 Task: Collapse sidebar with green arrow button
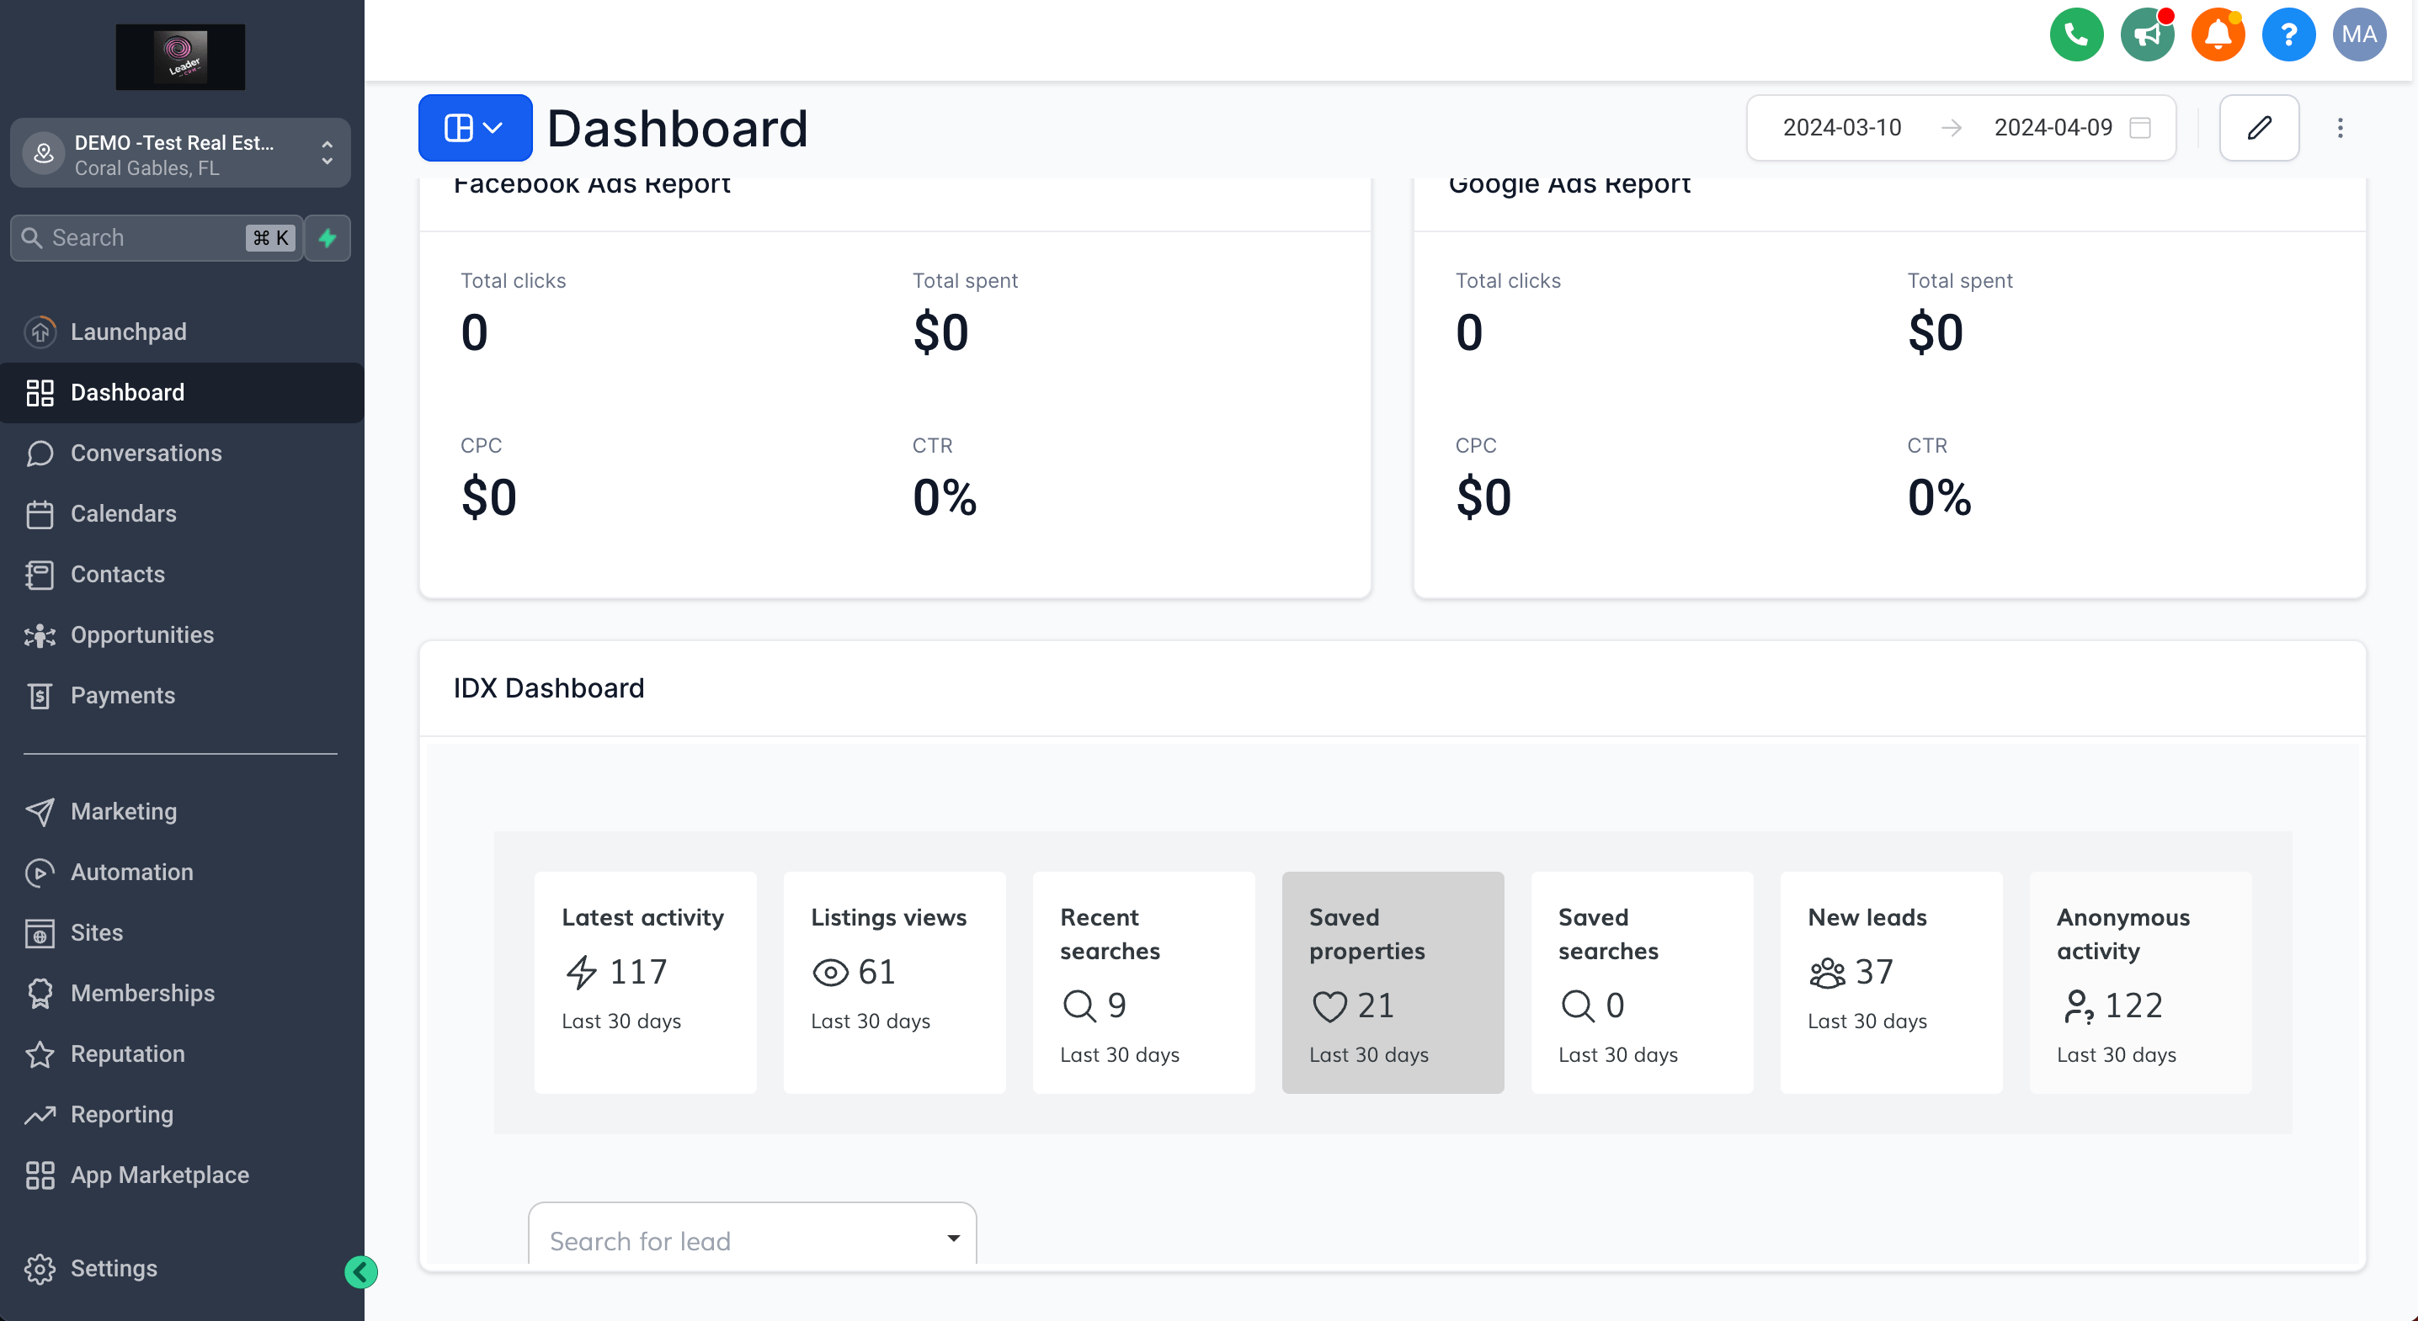click(360, 1272)
